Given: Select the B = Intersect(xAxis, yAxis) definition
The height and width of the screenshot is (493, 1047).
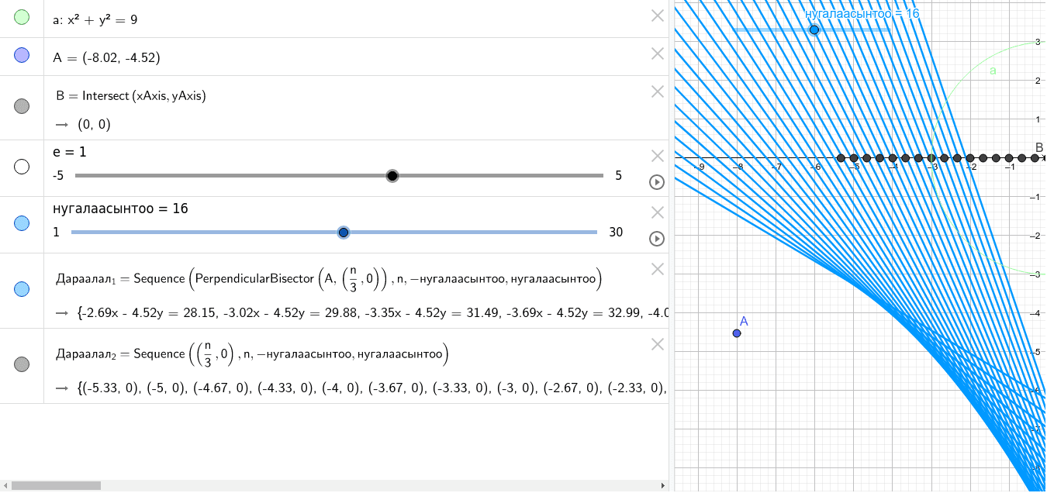Looking at the screenshot, I should pos(131,96).
